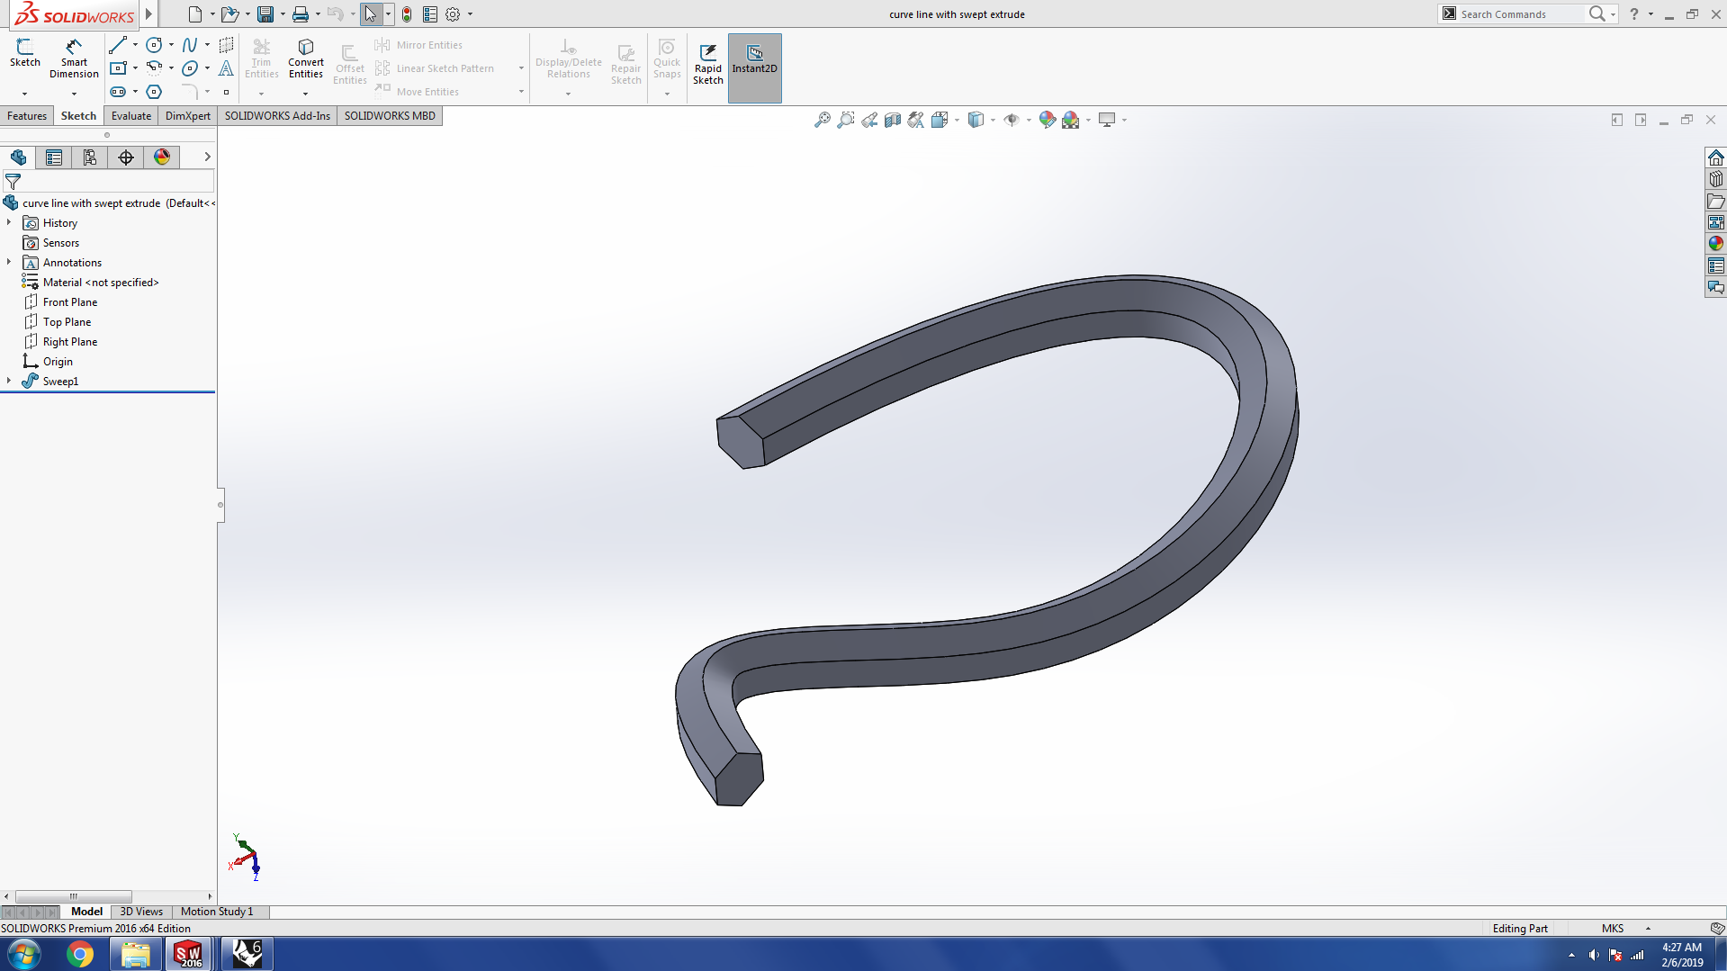Select Right Plane in the tree
This screenshot has height=971, width=1727.
click(x=70, y=342)
